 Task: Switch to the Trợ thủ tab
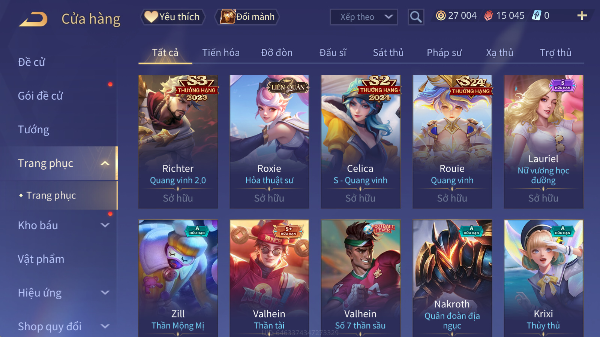pos(555,53)
